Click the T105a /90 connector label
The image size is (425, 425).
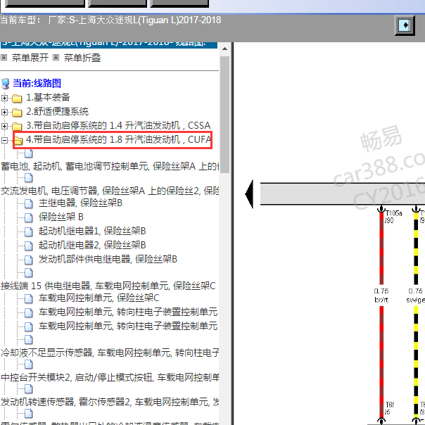[393, 217]
